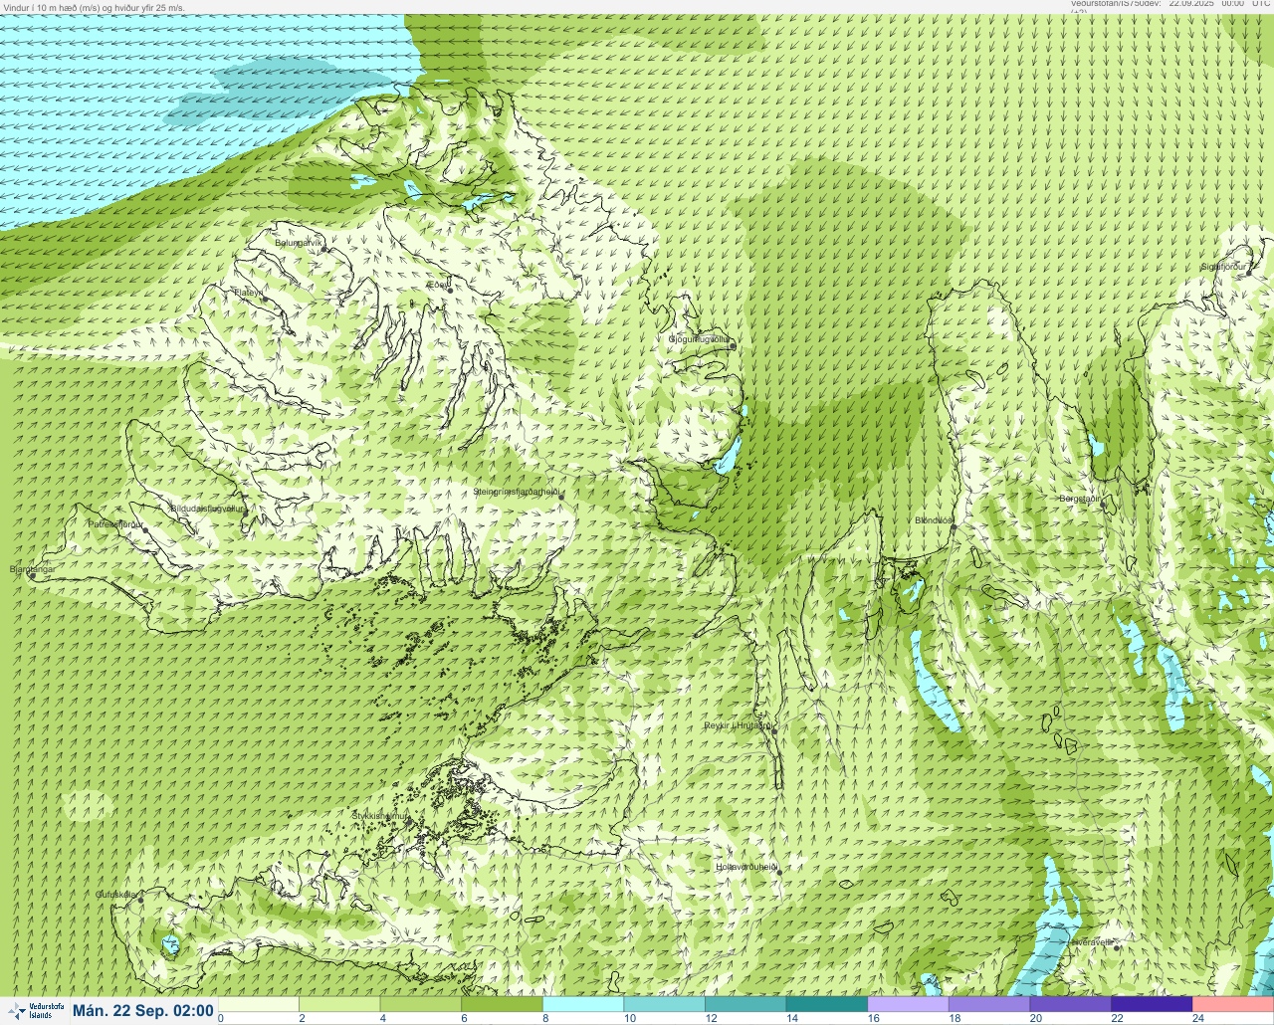The image size is (1274, 1025).
Task: Select the pink above-24 m/s legend color
Action: 1233,1004
